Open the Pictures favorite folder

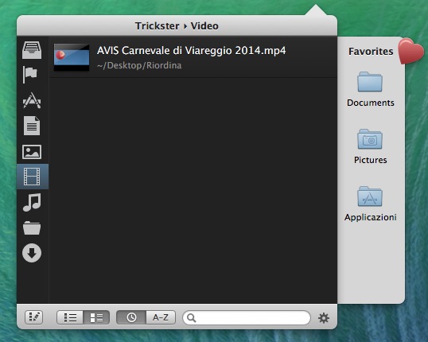click(370, 146)
